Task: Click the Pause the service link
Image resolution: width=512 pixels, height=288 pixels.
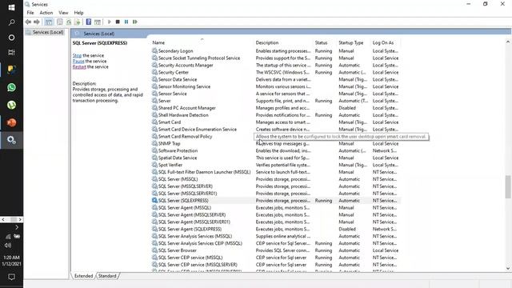Action: 78,61
